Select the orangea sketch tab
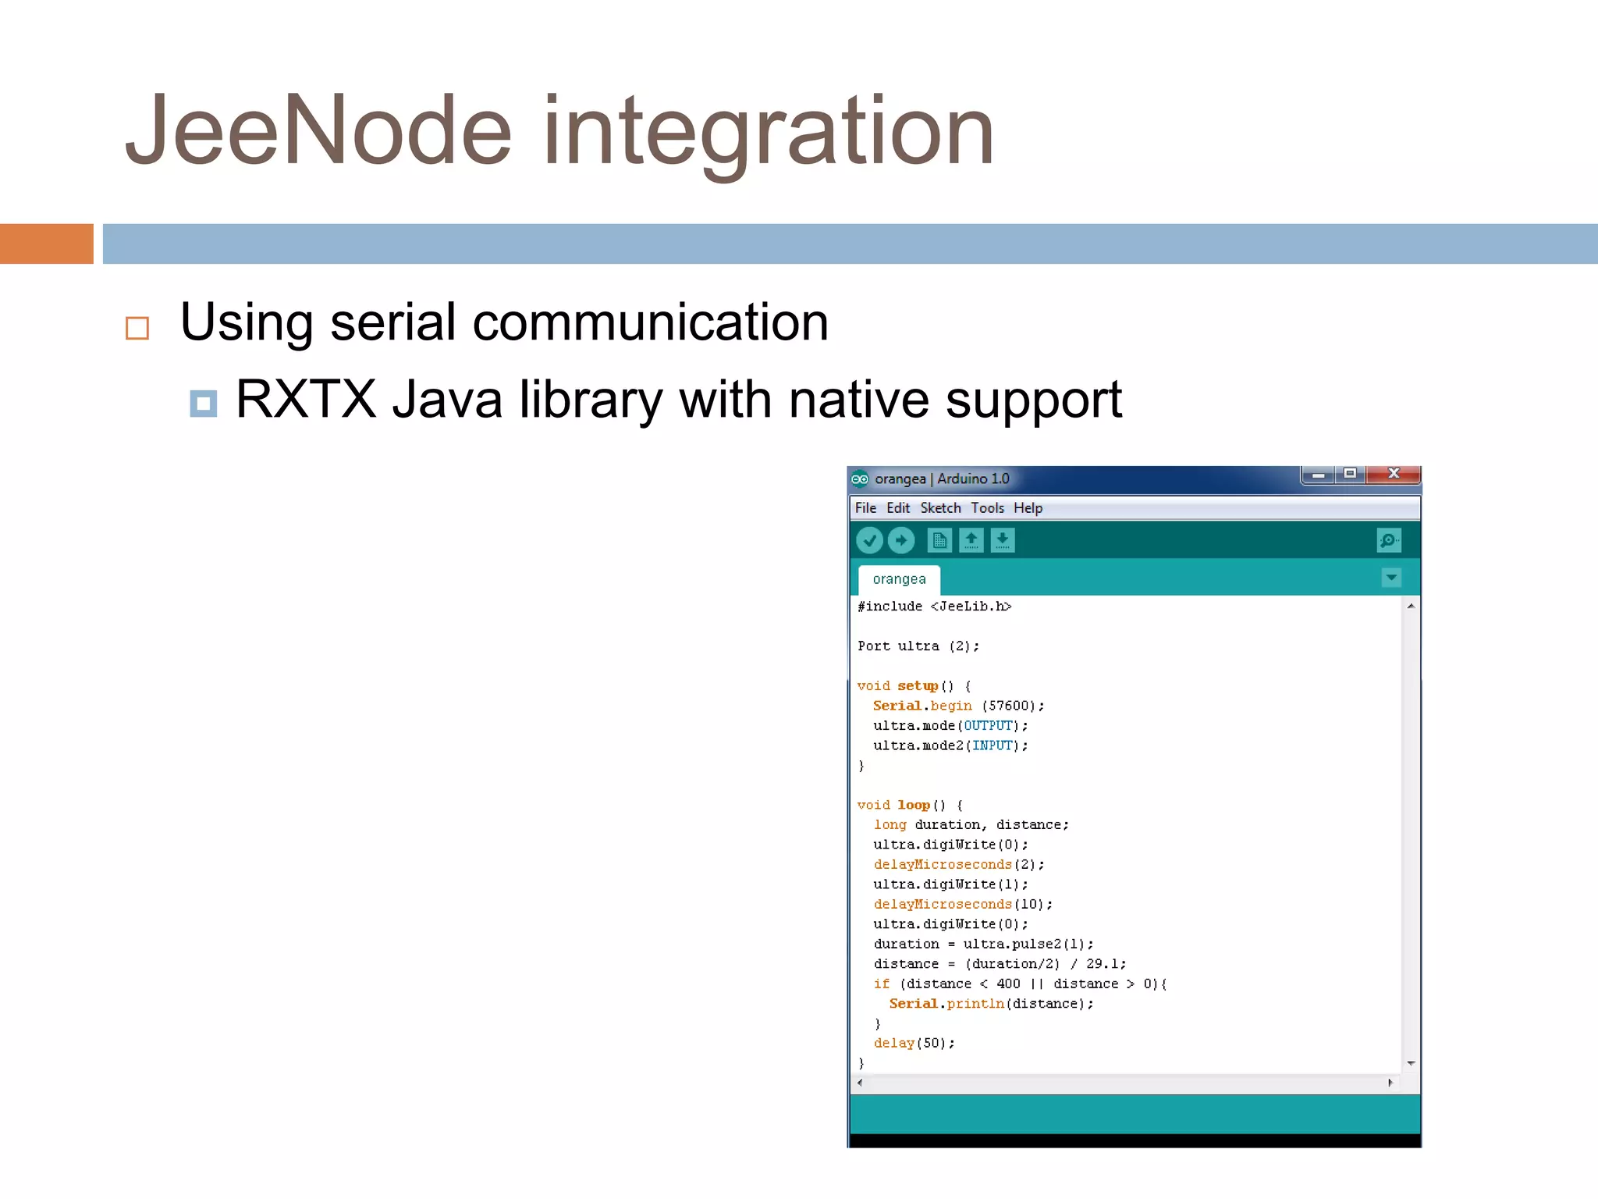 (x=899, y=579)
